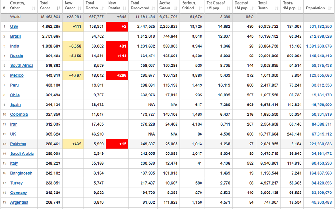Sort by Country, Other column arrows
335x209 pixels.
tap(33, 8)
